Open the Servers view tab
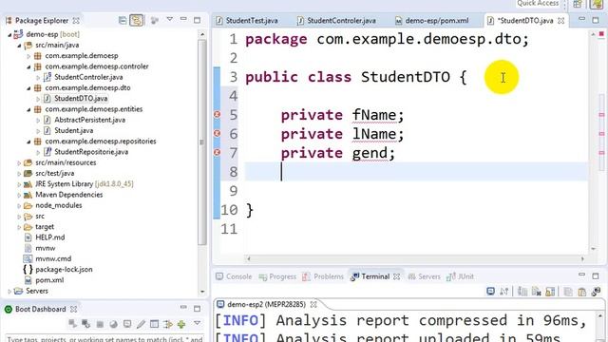608x342 pixels. pyautogui.click(x=424, y=276)
